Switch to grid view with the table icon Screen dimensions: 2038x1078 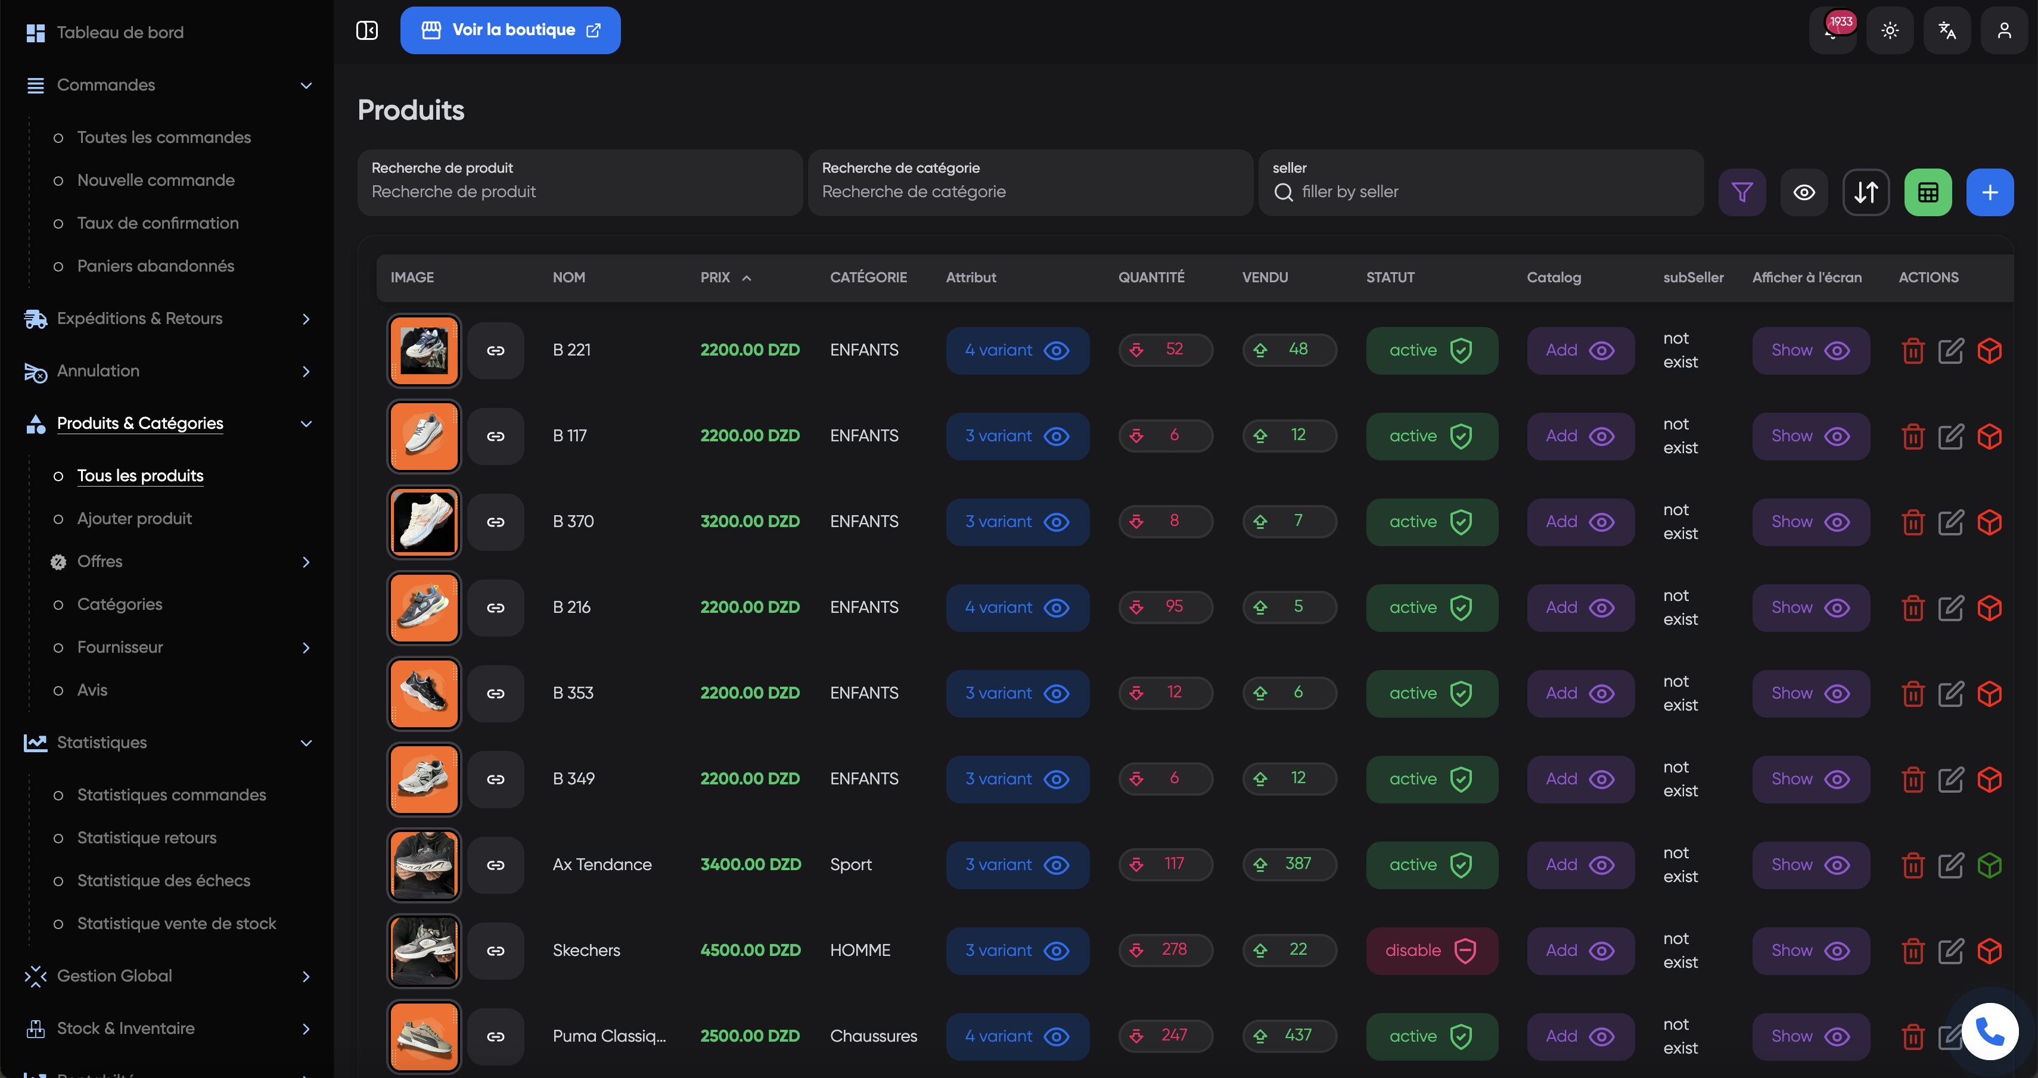click(1928, 191)
